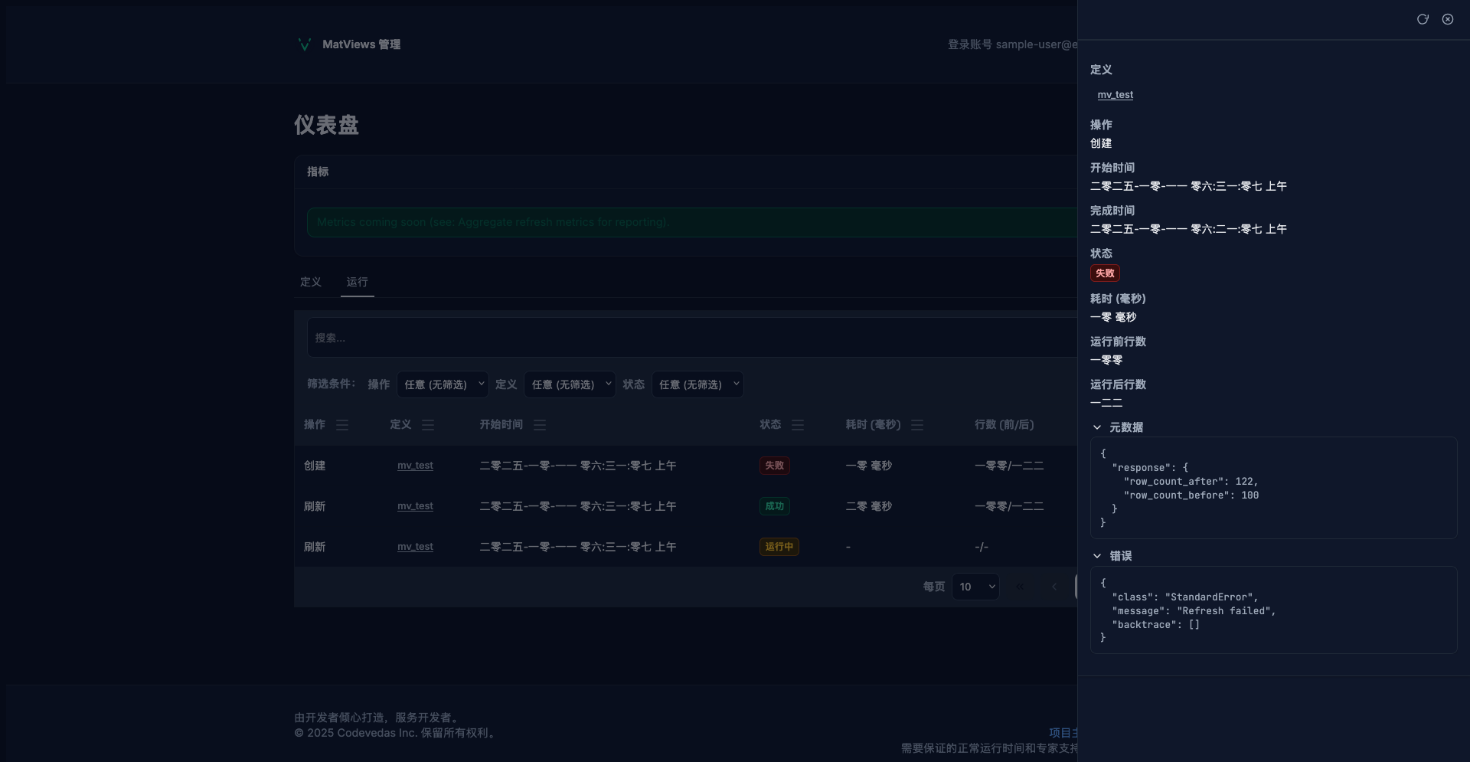
Task: Open the sort menu icon for 开始时间 column
Action: pos(540,425)
